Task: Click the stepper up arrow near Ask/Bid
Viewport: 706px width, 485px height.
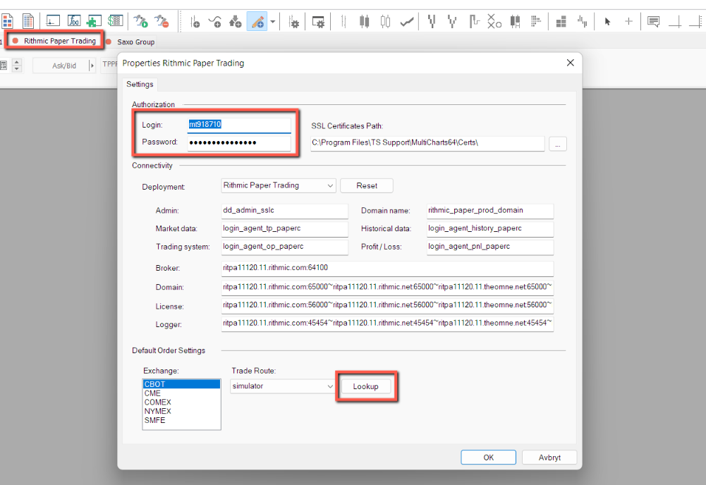Action: pos(17,62)
